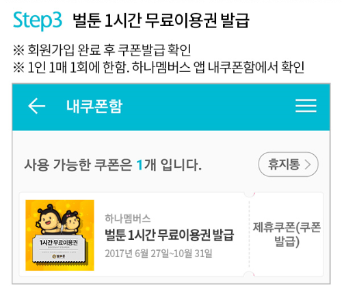Open the hamburger menu icon

(x=306, y=106)
